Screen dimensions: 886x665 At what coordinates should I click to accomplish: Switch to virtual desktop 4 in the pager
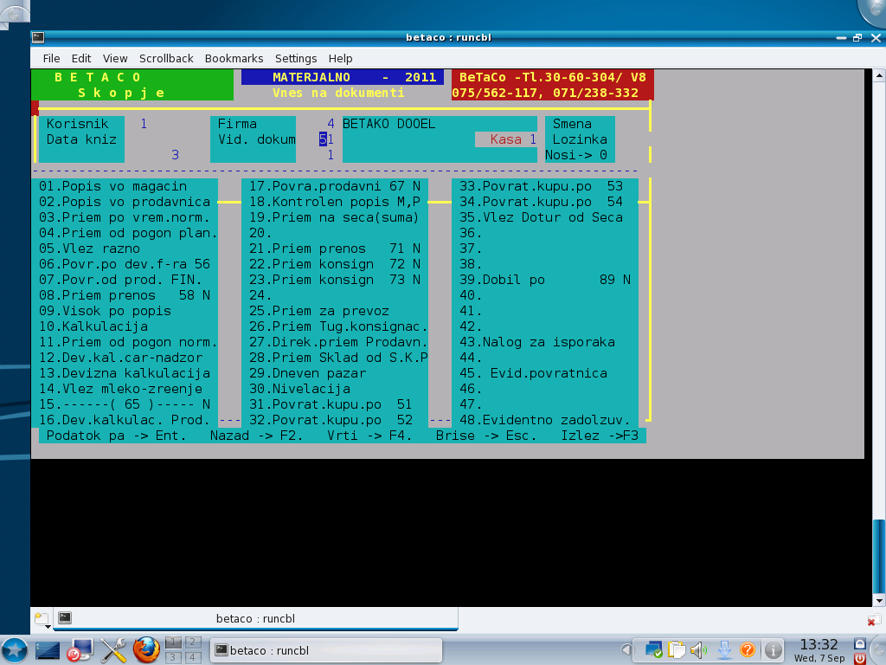click(x=194, y=655)
